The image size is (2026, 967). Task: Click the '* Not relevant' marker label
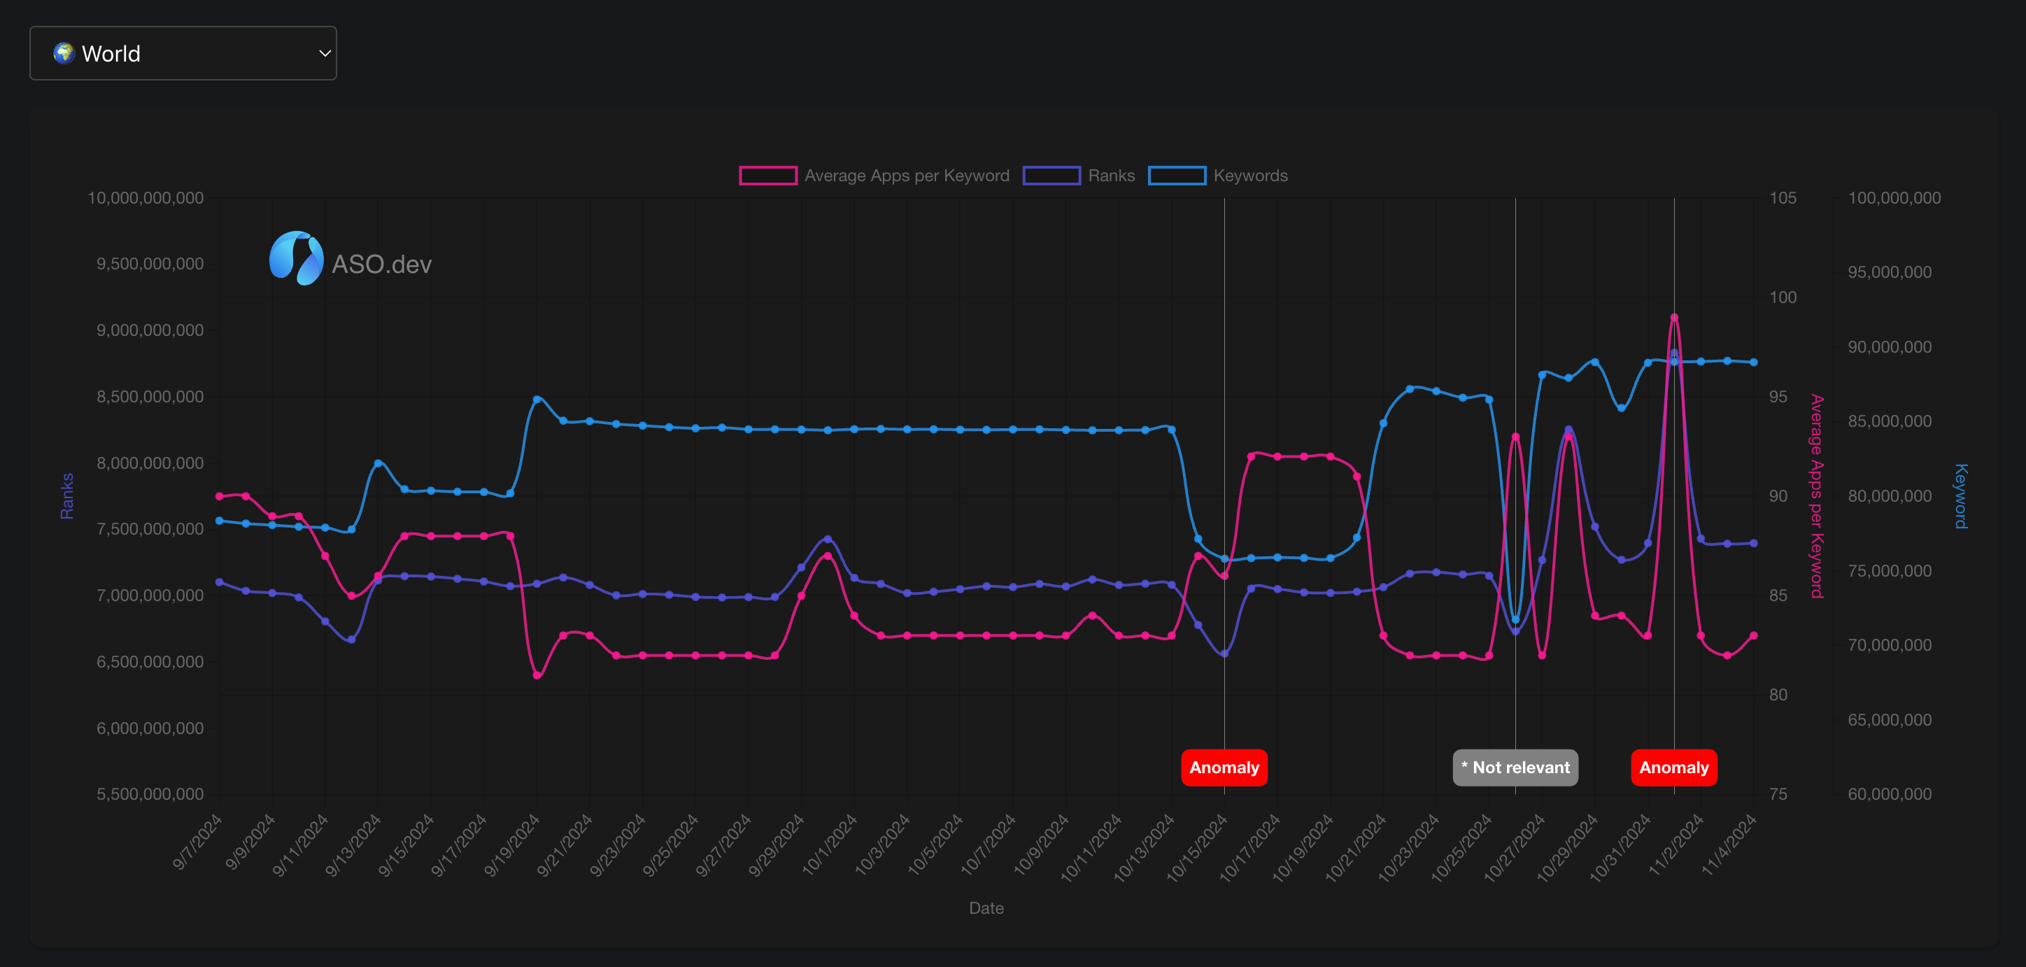(x=1515, y=767)
